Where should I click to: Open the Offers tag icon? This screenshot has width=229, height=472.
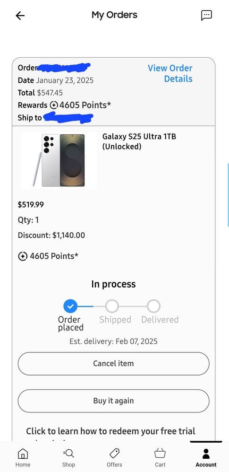pyautogui.click(x=114, y=454)
